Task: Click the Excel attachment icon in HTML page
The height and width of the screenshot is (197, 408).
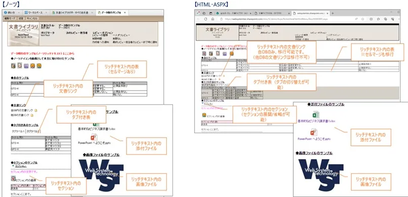Action: [316, 114]
